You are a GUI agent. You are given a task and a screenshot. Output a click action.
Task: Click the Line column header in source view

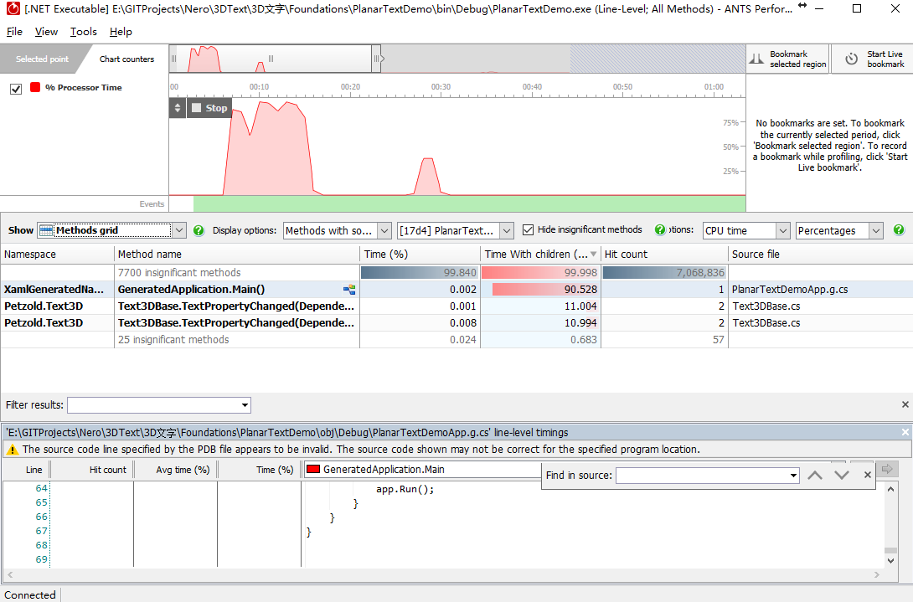click(x=27, y=470)
